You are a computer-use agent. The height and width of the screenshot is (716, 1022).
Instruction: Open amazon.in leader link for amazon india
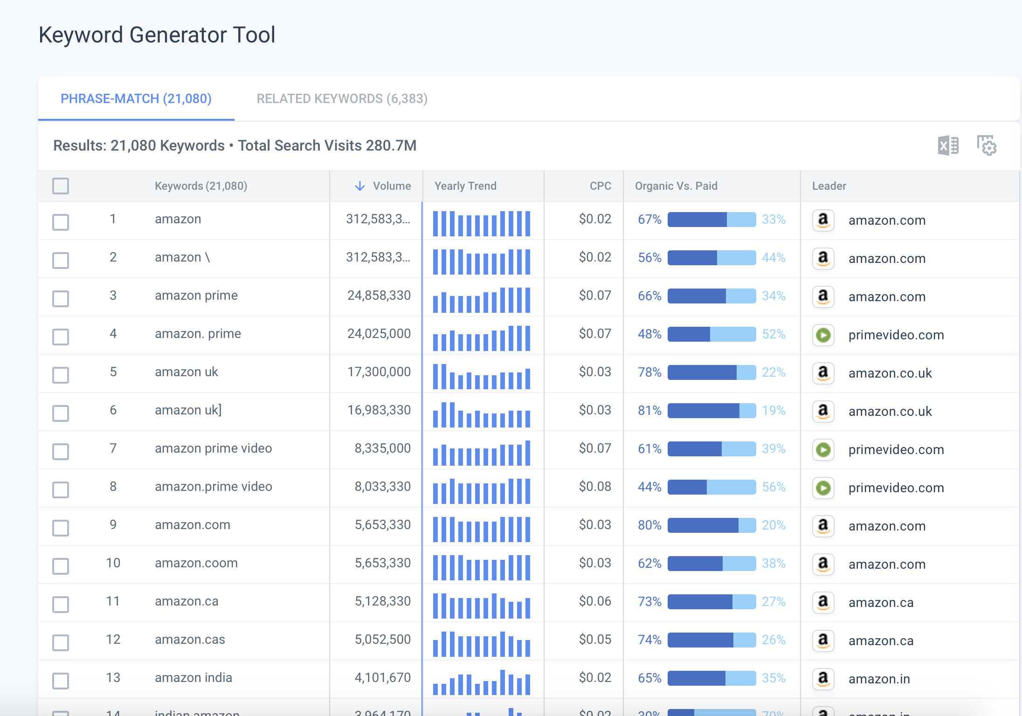(879, 679)
